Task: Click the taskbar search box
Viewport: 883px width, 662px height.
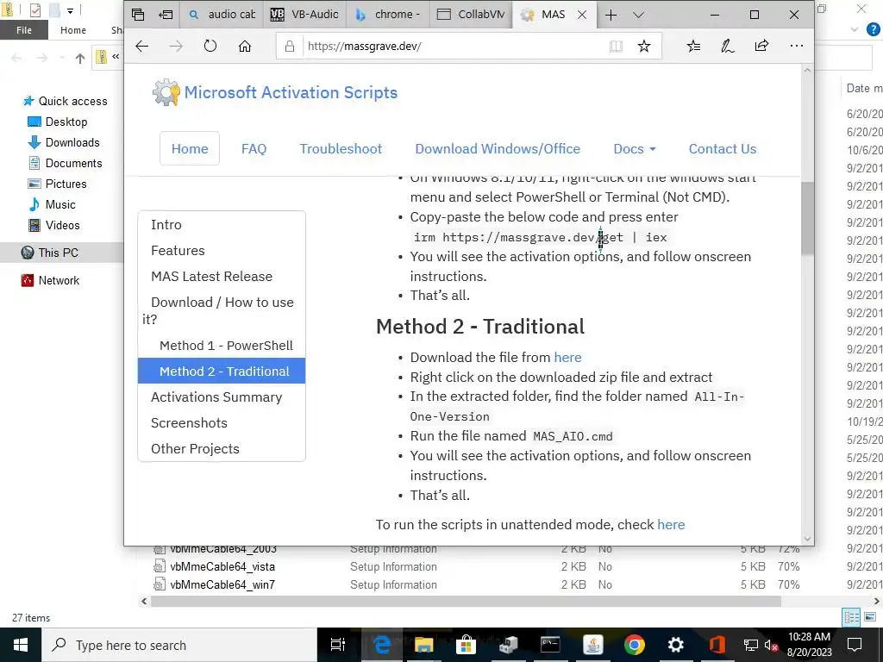Action: [179, 645]
